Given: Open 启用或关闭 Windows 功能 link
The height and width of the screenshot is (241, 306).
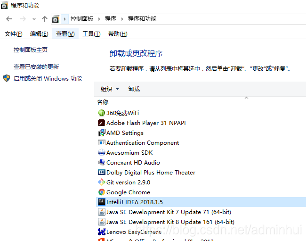Looking at the screenshot, I should [x=48, y=79].
